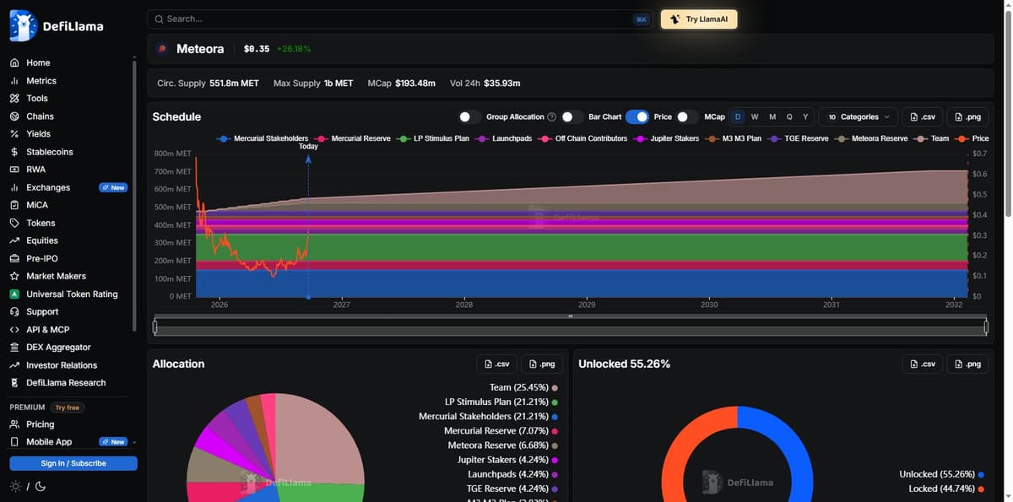Click the Try free premium badge
The image size is (1013, 502).
(68, 408)
